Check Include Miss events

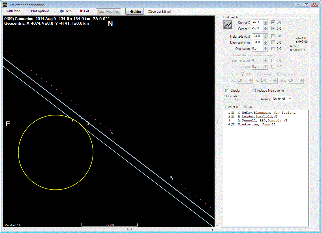coord(254,91)
